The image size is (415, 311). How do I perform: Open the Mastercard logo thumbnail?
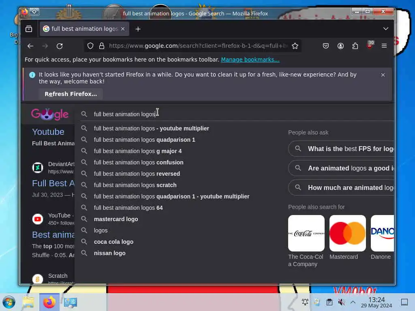pos(348,233)
